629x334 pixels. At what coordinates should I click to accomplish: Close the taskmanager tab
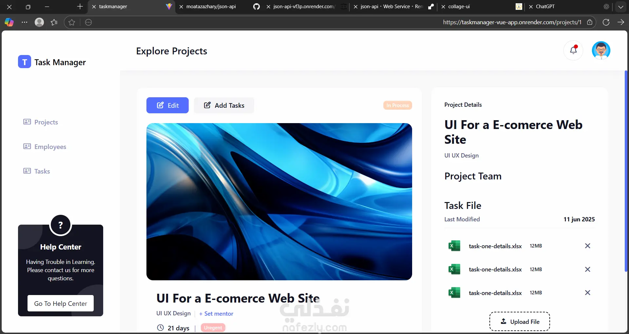pos(94,7)
